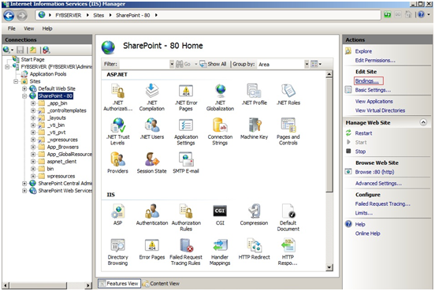This screenshot has height=291, width=435.
Task: Click View Virtual Directories link
Action: (380, 110)
